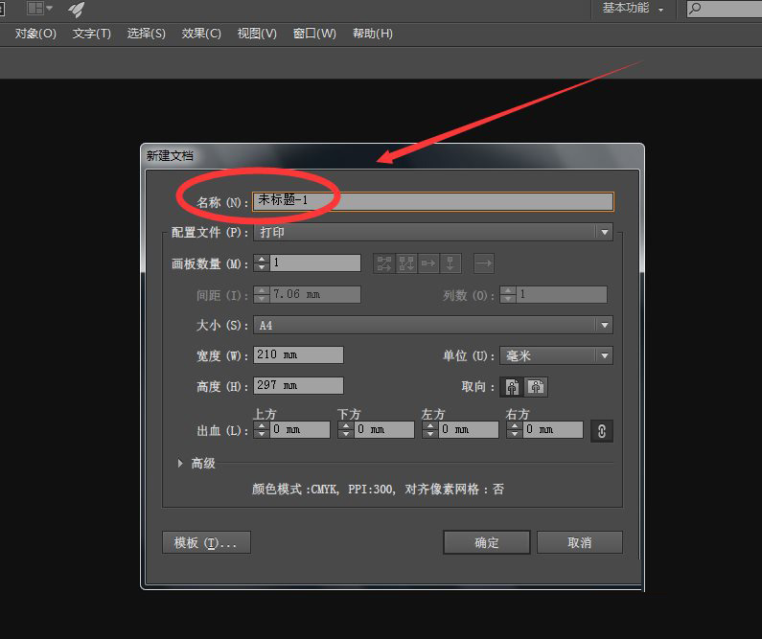The width and height of the screenshot is (762, 639).
Task: Click the arrange documents icon
Action: click(x=39, y=9)
